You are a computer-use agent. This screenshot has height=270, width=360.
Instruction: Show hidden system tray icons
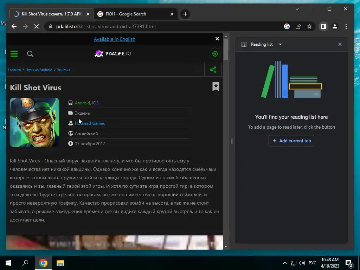285,263
